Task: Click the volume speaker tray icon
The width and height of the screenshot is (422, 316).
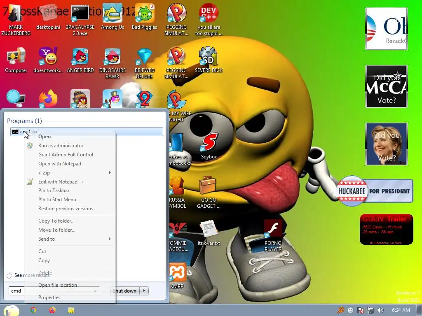Action: pyautogui.click(x=380, y=310)
